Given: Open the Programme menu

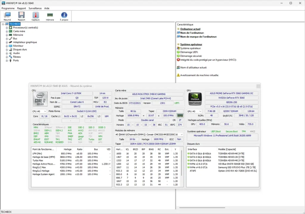Looking at the screenshot, I should (8, 8).
